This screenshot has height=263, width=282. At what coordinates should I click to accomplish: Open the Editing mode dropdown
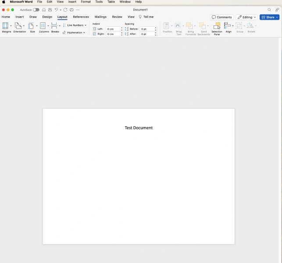[247, 17]
